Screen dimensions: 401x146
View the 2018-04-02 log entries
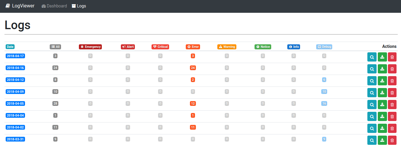coord(372,128)
